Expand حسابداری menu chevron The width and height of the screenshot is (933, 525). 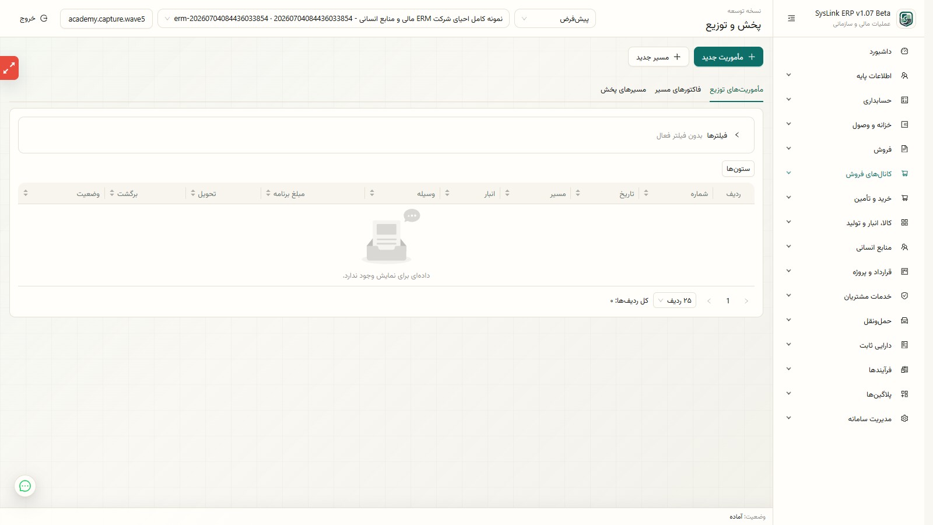tap(788, 100)
